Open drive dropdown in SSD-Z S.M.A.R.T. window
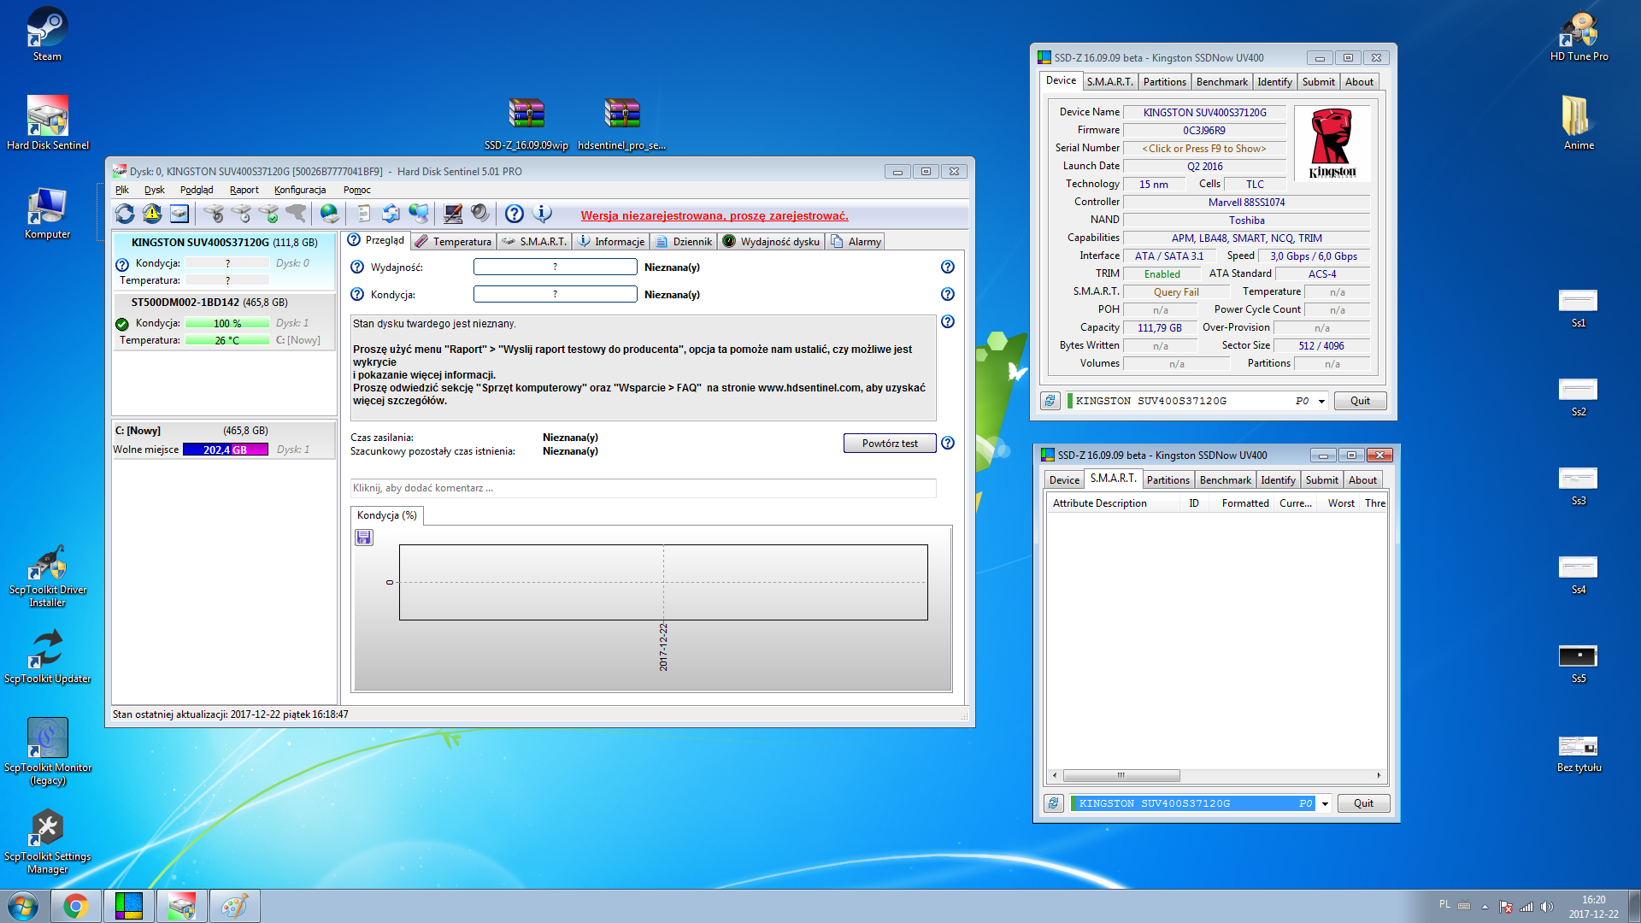This screenshot has width=1641, height=923. point(1325,804)
